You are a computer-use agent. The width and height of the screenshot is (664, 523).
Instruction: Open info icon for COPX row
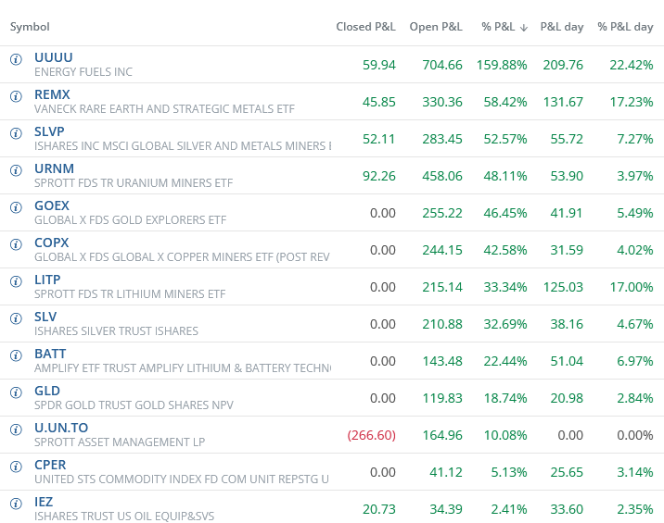pyautogui.click(x=16, y=244)
